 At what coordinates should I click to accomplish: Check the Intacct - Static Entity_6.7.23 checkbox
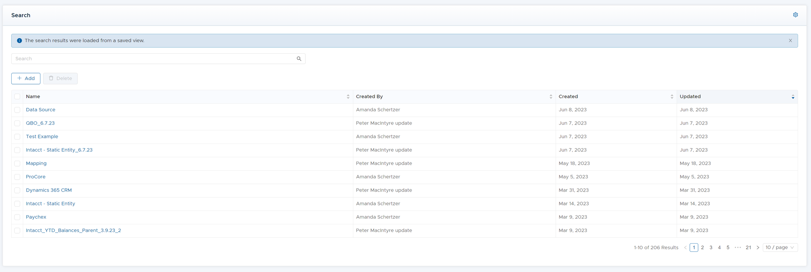pos(17,150)
